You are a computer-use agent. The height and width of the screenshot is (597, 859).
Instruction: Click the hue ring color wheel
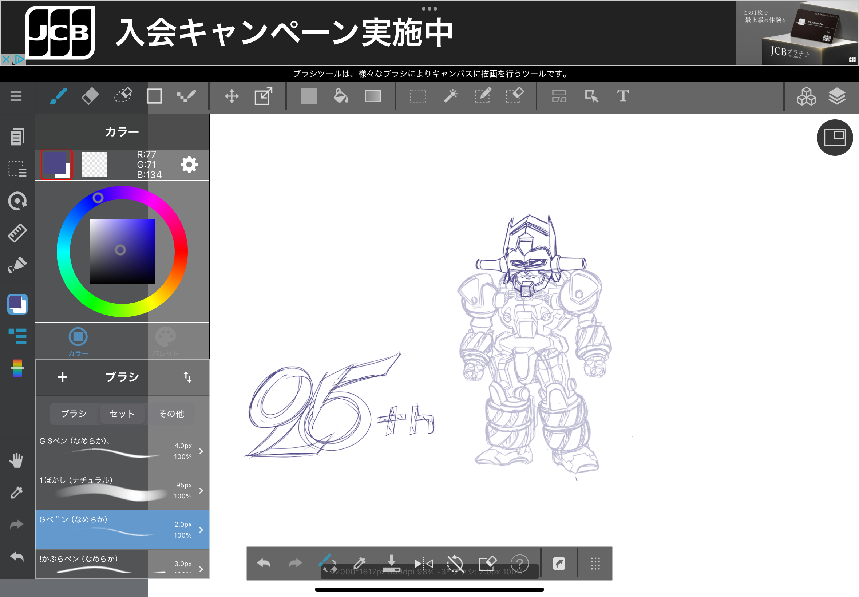tap(181, 252)
